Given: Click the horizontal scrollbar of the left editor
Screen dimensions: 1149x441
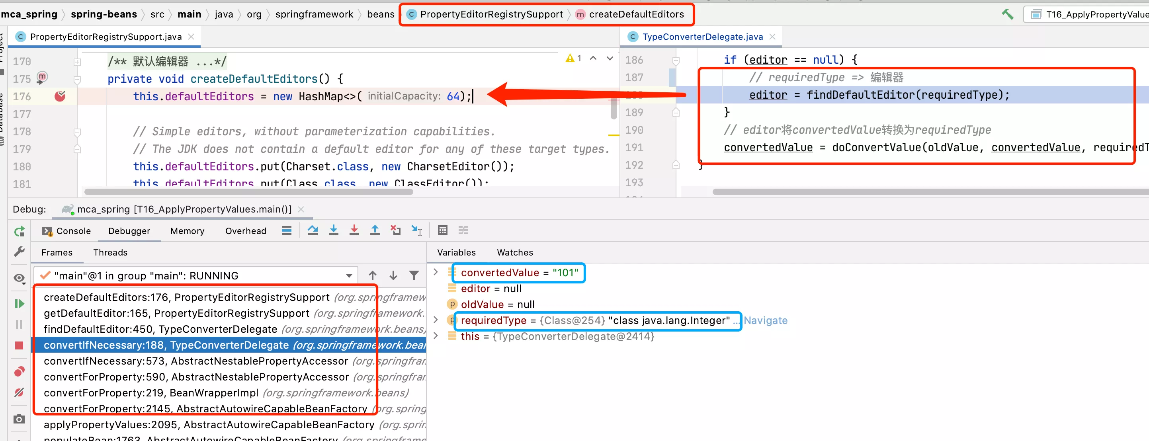Looking at the screenshot, I should (248, 192).
